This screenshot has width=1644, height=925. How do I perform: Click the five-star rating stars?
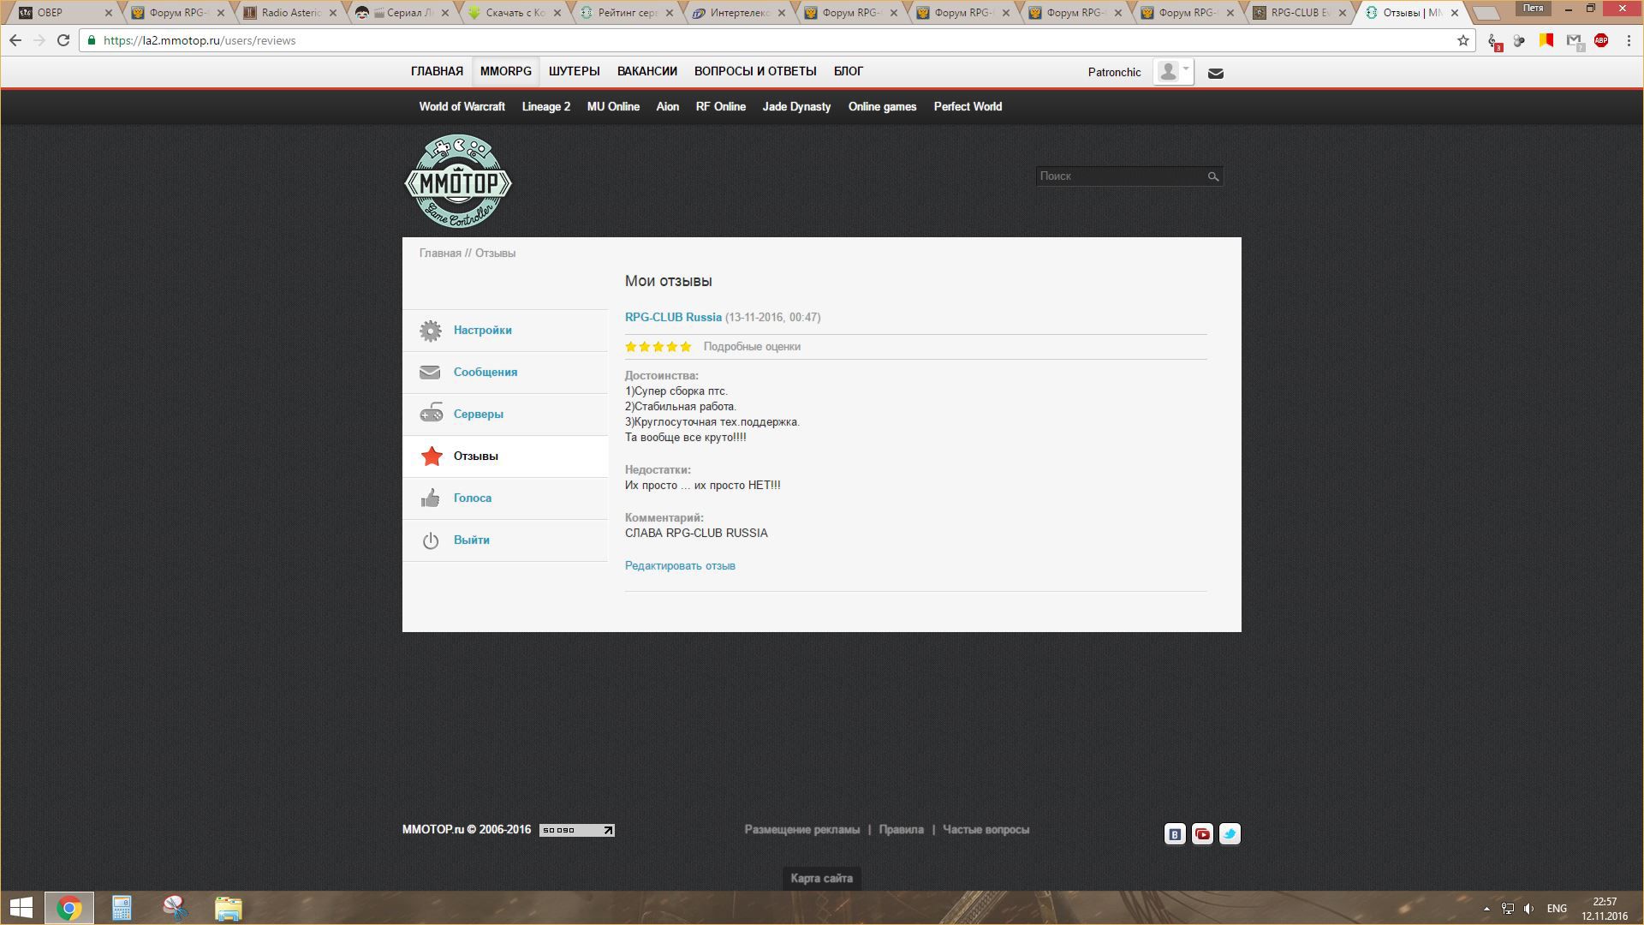658,347
